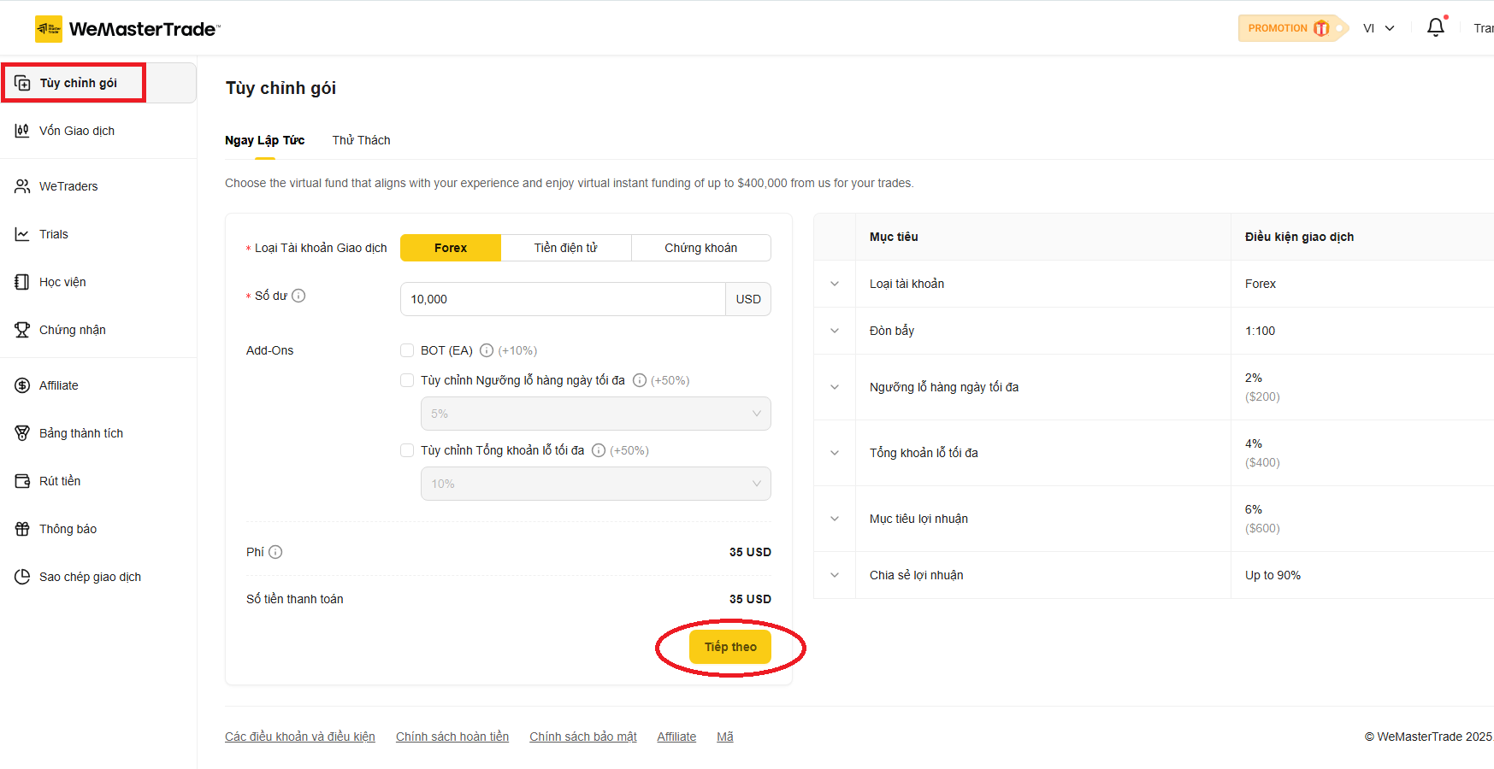The image size is (1494, 769).
Task: Click the Up to 90% value
Action: point(1273,575)
